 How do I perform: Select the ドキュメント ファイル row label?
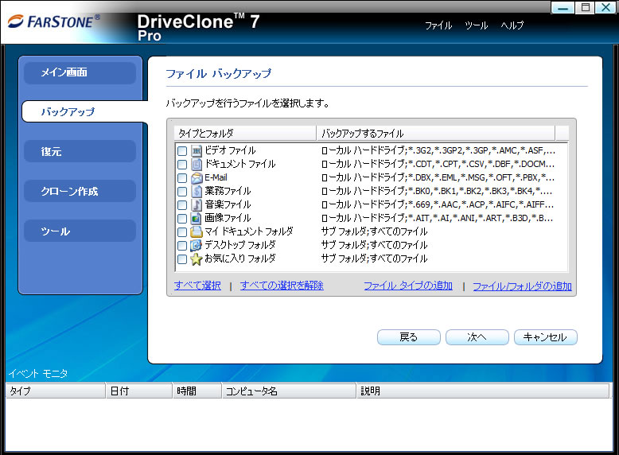tap(240, 164)
